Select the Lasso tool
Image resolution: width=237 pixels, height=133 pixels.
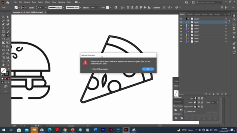click(x=8, y=21)
